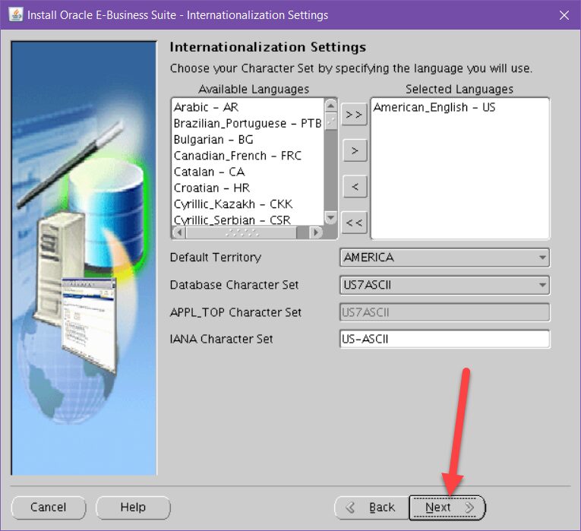Remove all languages with << button
The width and height of the screenshot is (581, 531).
(354, 223)
